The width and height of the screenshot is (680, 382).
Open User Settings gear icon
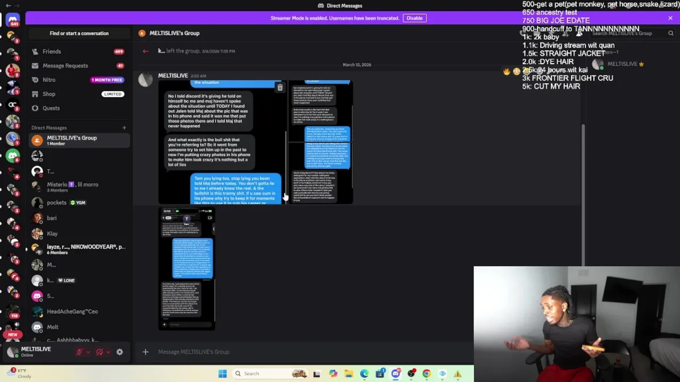pos(120,352)
